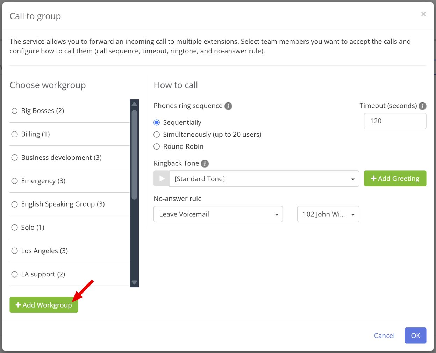Screen dimensions: 436x353
Task: Click the Ringback Tone info icon
Action: [x=205, y=164]
